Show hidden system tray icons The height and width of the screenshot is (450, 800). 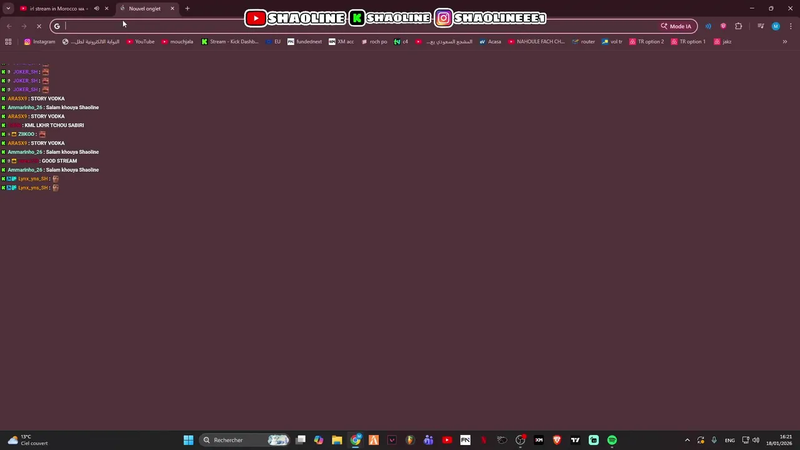click(x=687, y=440)
